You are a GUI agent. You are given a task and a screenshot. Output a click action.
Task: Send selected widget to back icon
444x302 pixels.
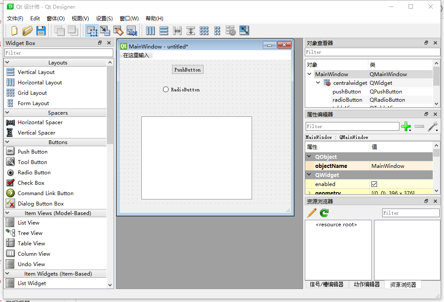tap(60, 31)
